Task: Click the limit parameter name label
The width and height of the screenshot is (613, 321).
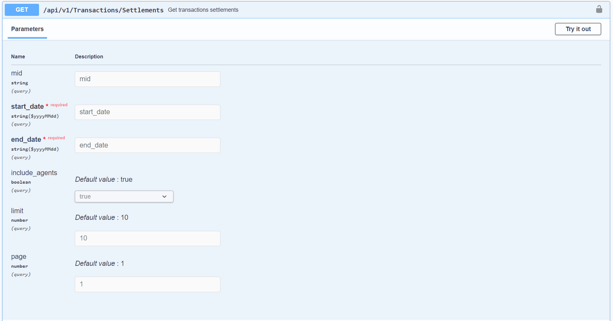Action: click(17, 211)
